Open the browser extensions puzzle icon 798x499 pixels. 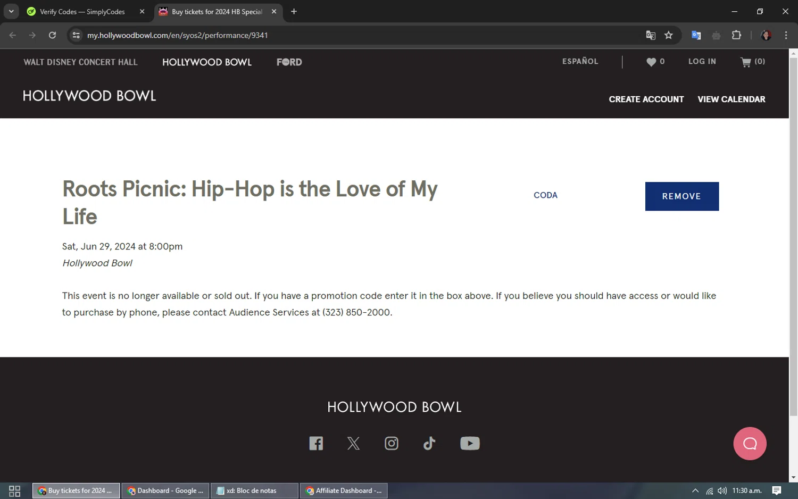736,35
